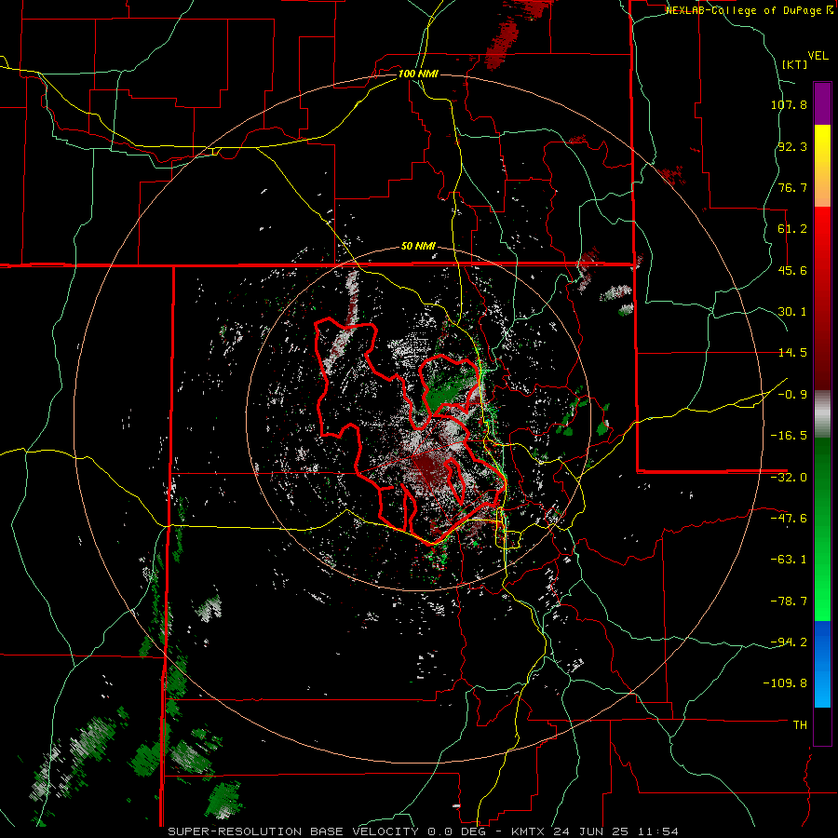838x838 pixels.
Task: Click the [KT] units label
Action: [x=795, y=64]
